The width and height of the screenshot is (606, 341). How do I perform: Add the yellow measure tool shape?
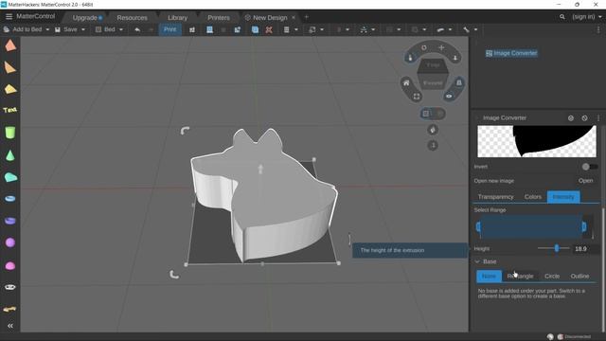9,310
